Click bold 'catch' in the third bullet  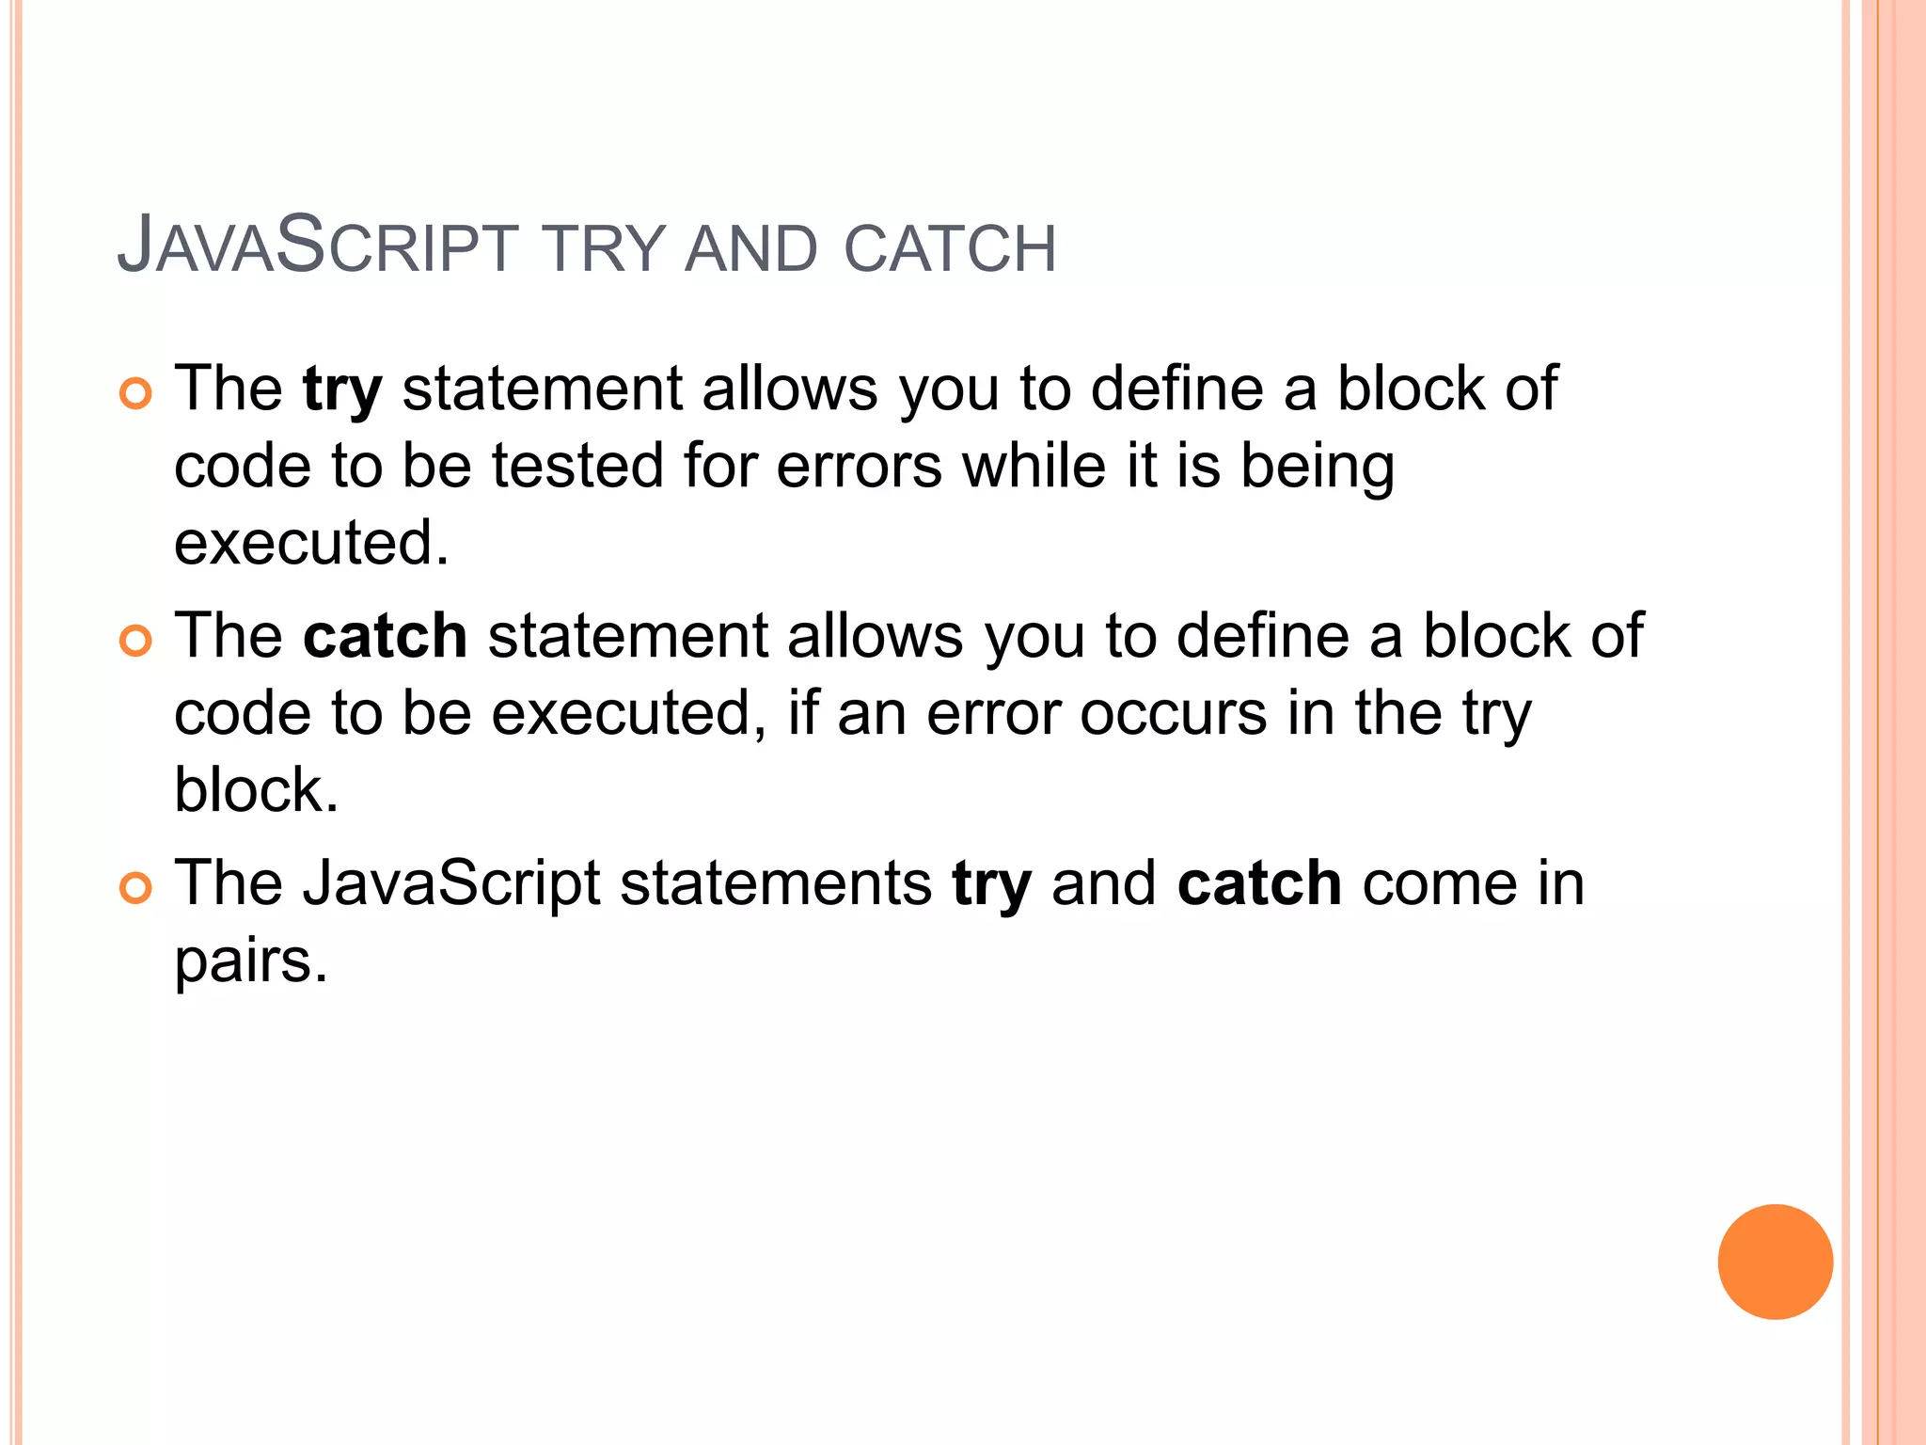click(x=1259, y=884)
